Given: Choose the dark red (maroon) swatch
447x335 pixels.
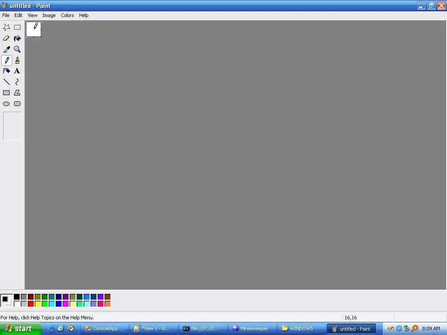Looking at the screenshot, I should point(31,297).
